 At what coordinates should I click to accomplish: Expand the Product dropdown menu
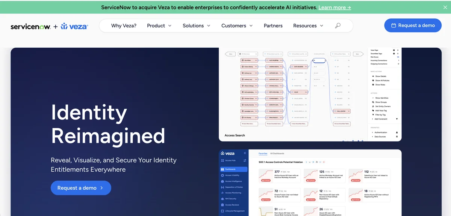(x=159, y=26)
